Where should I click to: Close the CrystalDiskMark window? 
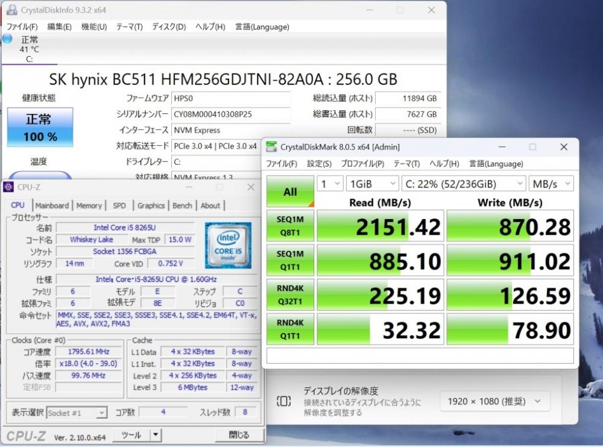[564, 147]
